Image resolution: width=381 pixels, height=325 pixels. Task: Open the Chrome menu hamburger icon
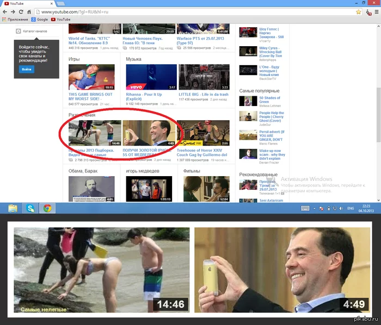[377, 11]
